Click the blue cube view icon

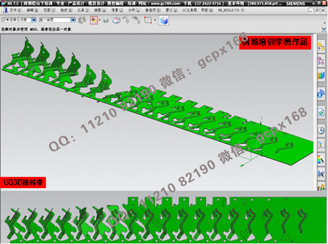[164, 20]
